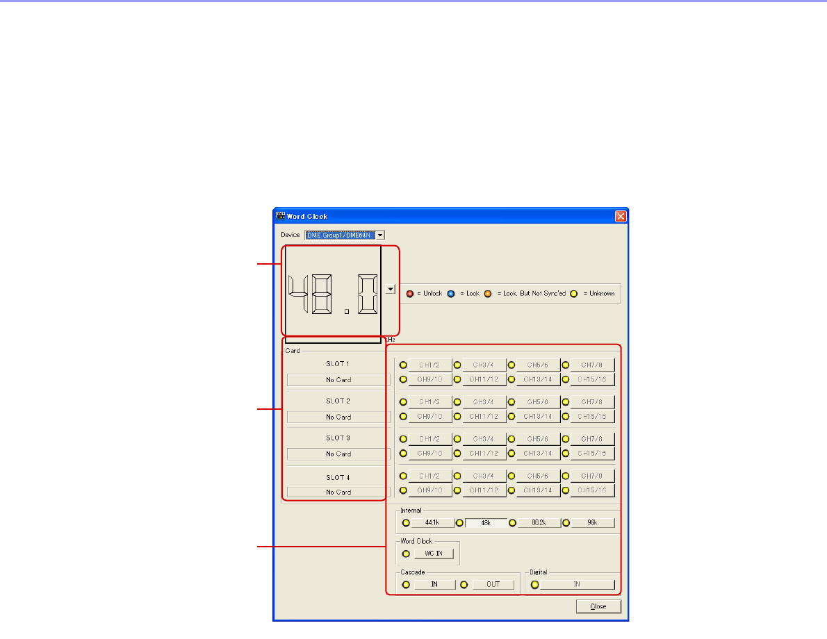The height and width of the screenshot is (639, 827).
Task: Select Slot 1 CH11/12 clock source button
Action: [x=484, y=380]
